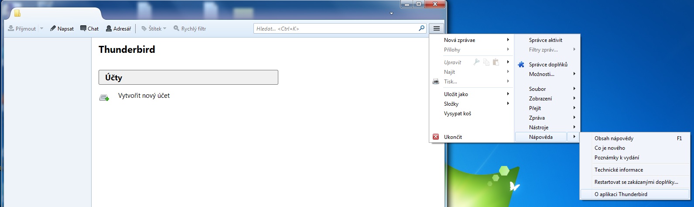
Task: Open the Zobrazení submenu
Action: click(x=547, y=98)
